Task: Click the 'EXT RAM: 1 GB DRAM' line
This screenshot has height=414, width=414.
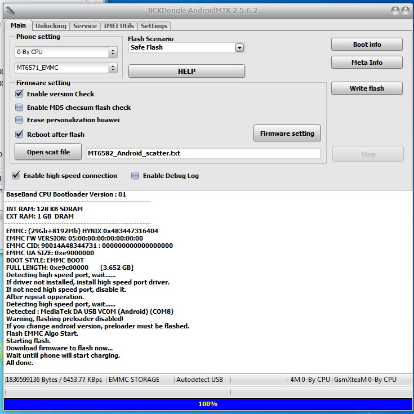Action: [40, 216]
